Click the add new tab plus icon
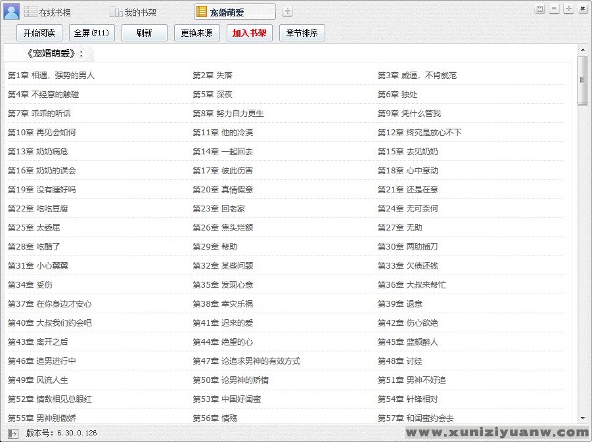 pyautogui.click(x=288, y=11)
